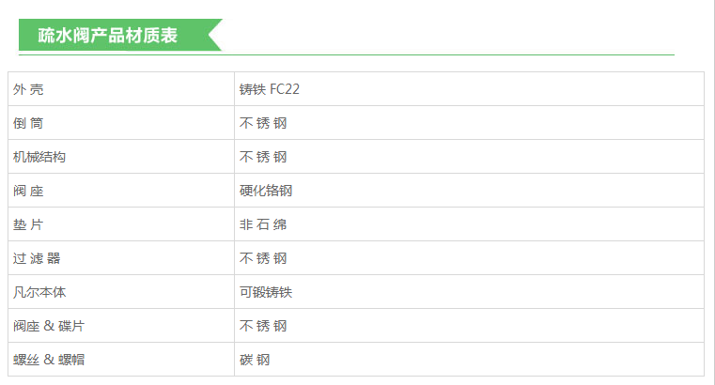
Task: Click the 外壳 row label cell
Action: tap(28, 89)
